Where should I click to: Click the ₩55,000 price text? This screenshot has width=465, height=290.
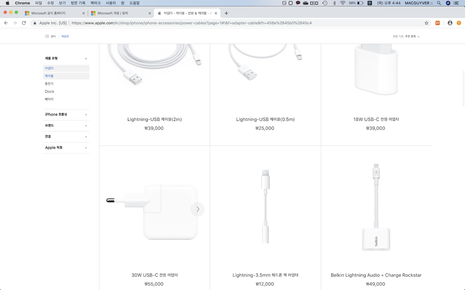click(x=154, y=284)
